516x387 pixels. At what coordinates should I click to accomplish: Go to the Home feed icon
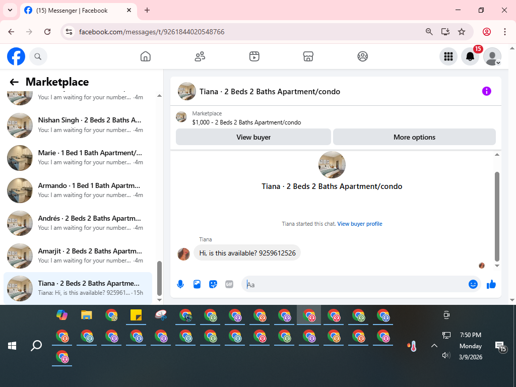coord(146,56)
